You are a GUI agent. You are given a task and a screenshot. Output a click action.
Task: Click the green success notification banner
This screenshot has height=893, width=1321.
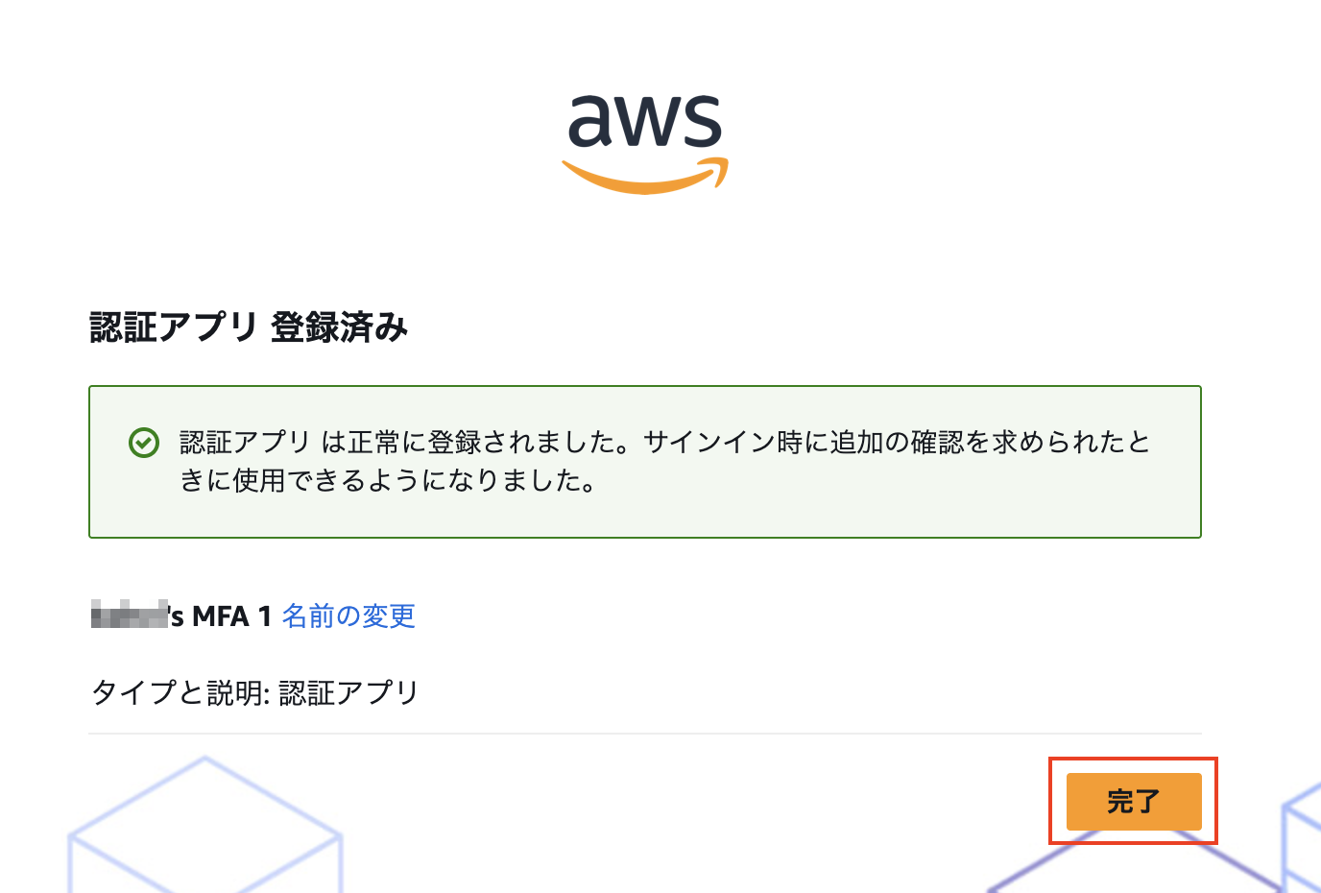click(x=645, y=461)
